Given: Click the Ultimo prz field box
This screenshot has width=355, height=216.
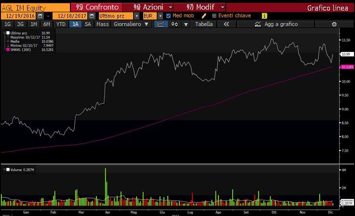Looking at the screenshot, I should coord(116,16).
